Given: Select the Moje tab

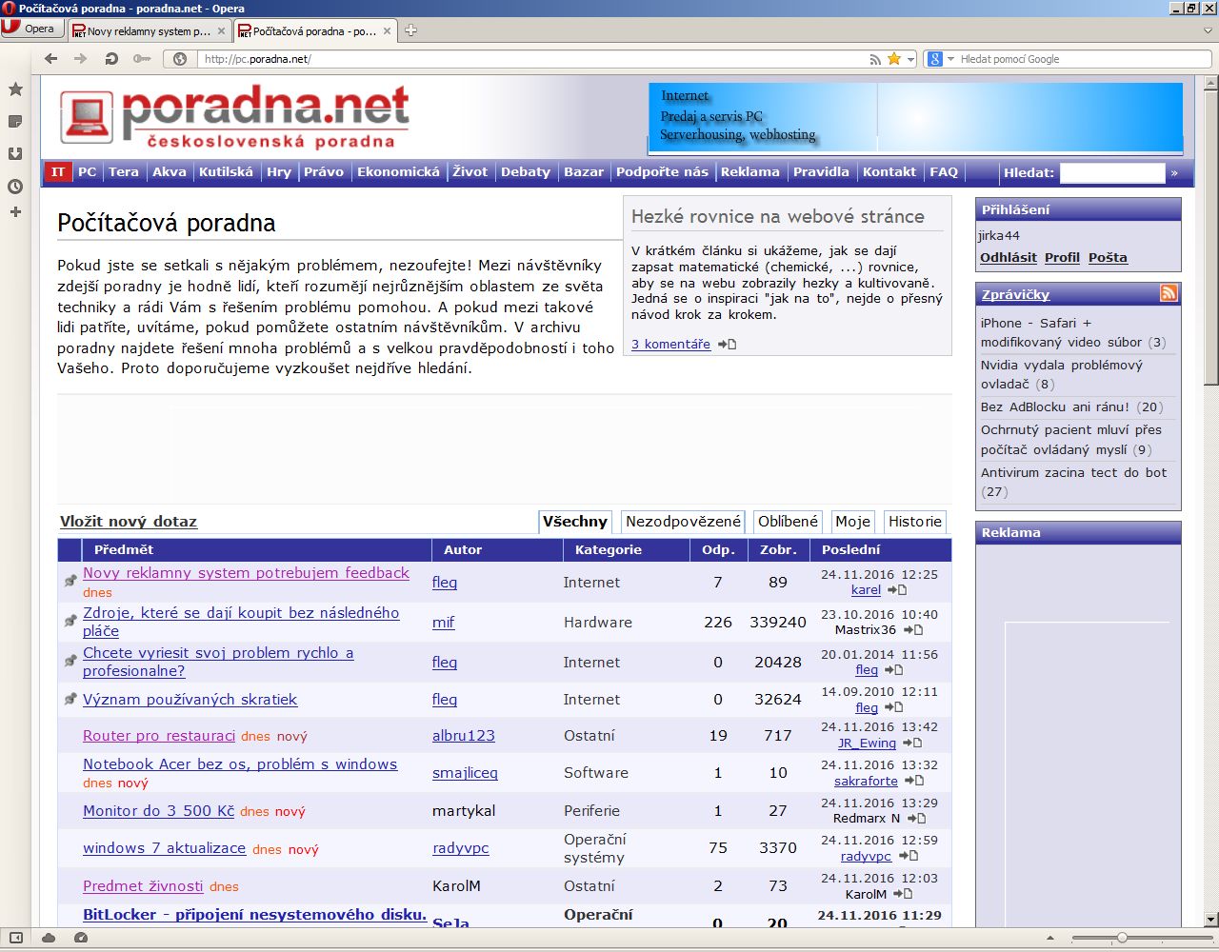Looking at the screenshot, I should pos(852,522).
